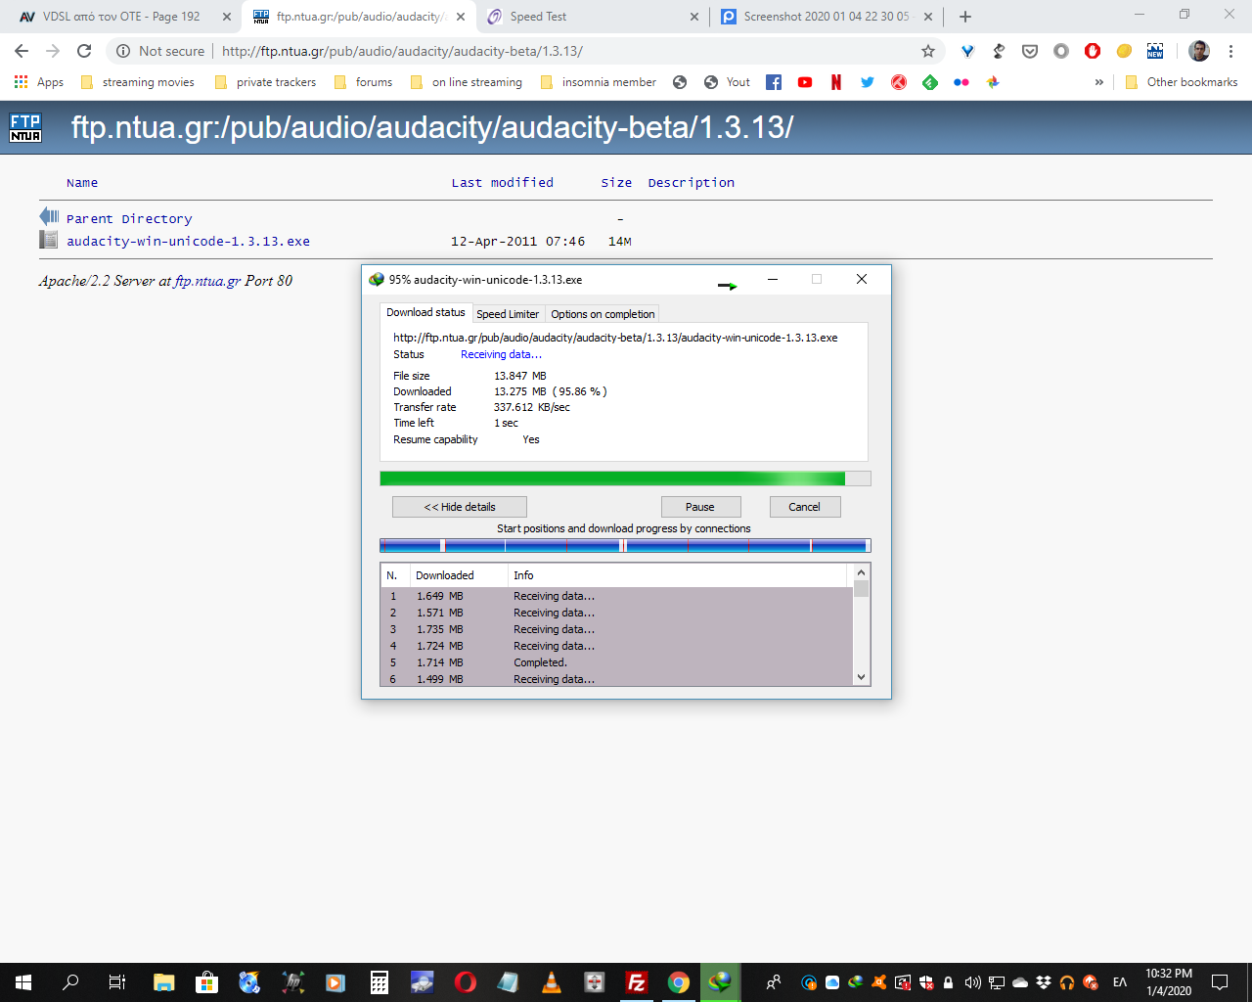Screen dimensions: 1252x1002
Task: Bookmark this page with the star icon
Action: (x=928, y=51)
